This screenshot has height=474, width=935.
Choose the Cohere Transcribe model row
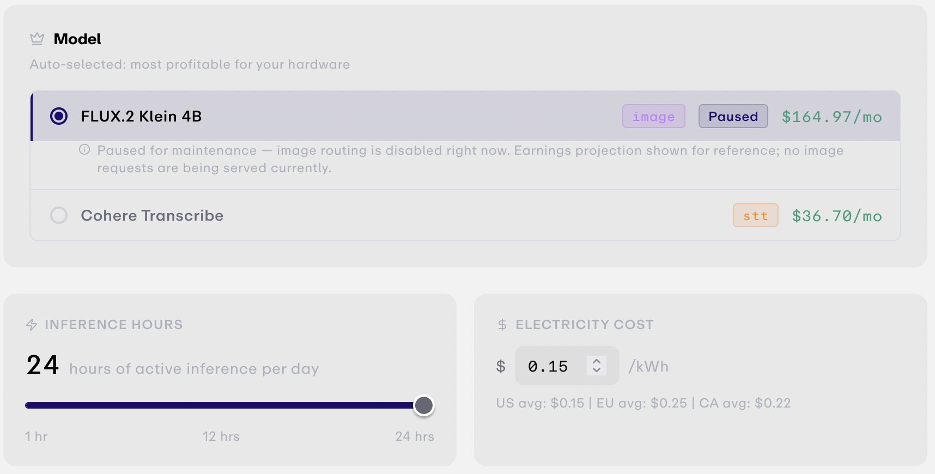465,215
